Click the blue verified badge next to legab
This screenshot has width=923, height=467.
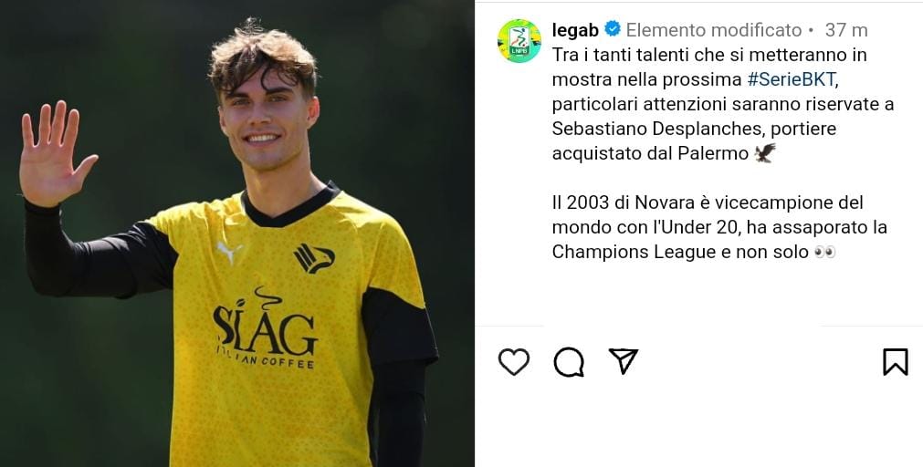click(613, 28)
